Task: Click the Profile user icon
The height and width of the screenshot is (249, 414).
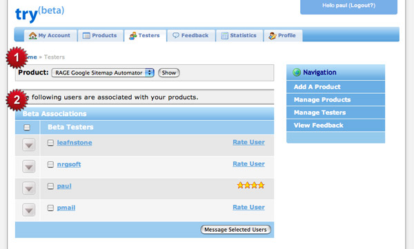Action: point(273,36)
